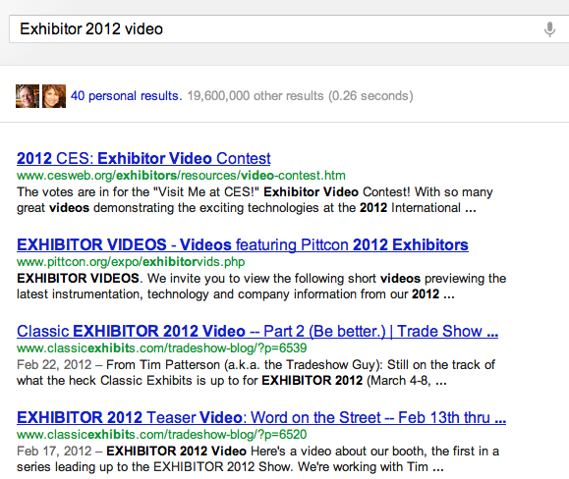Click the word Contest in first result title

244,158
